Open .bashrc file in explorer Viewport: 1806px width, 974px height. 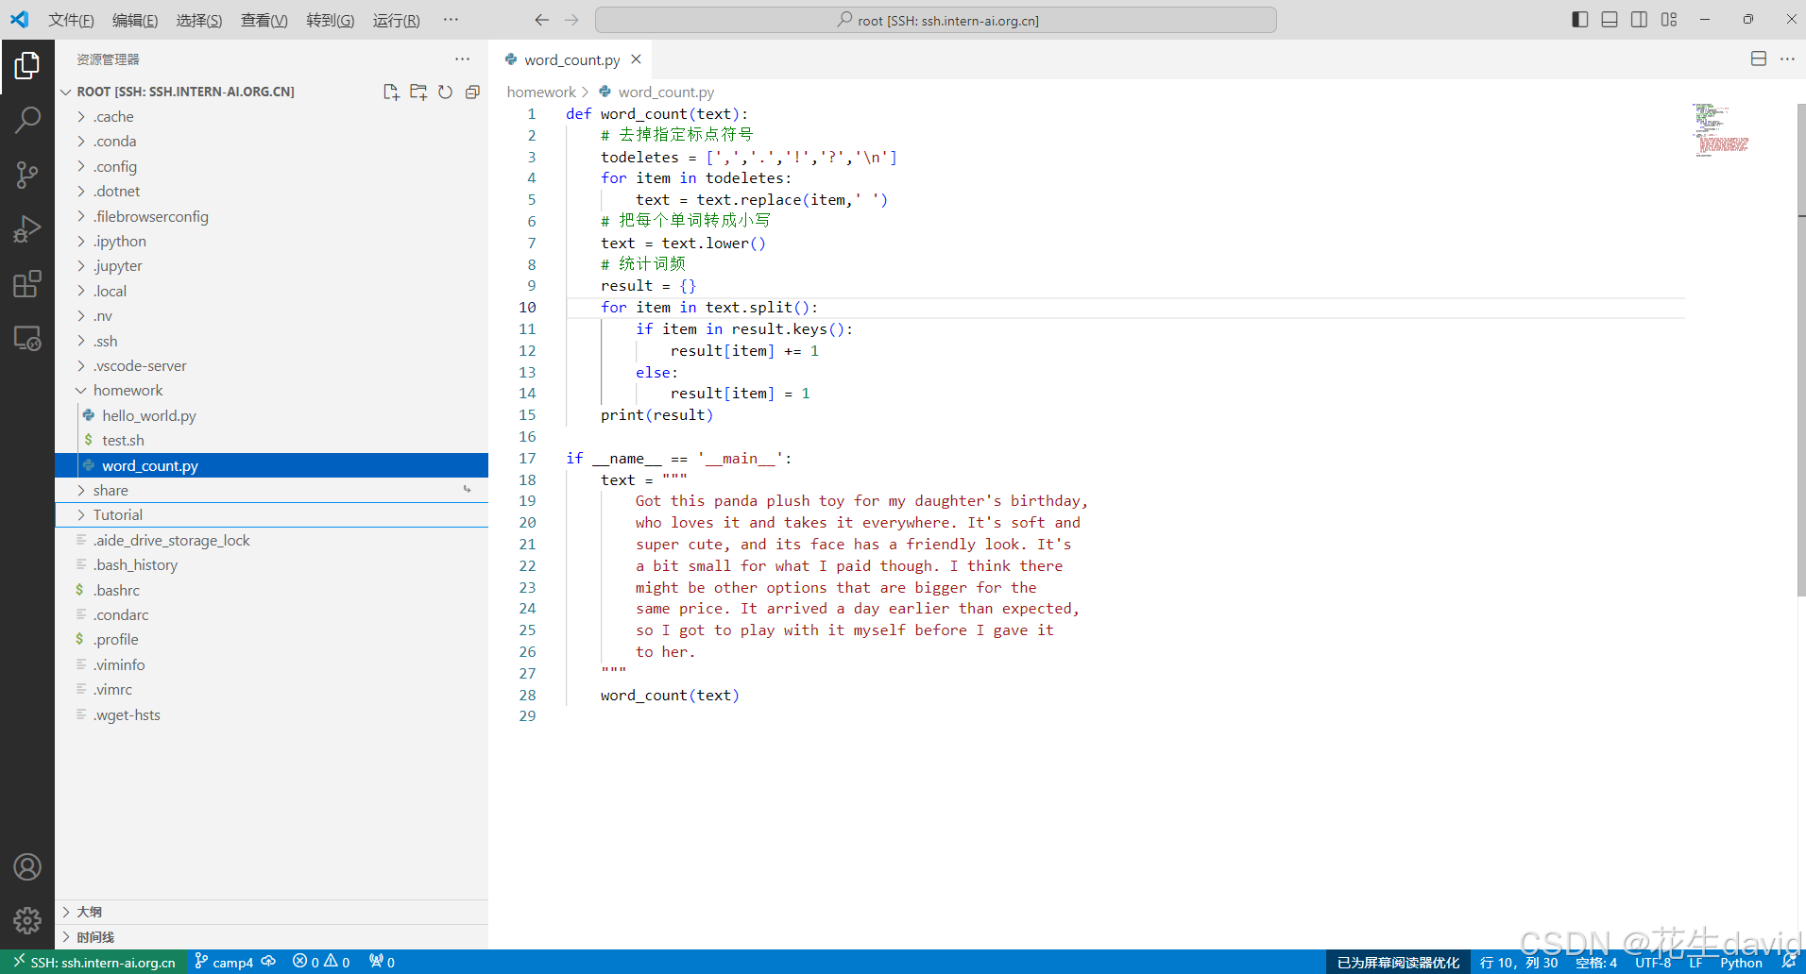271,590
